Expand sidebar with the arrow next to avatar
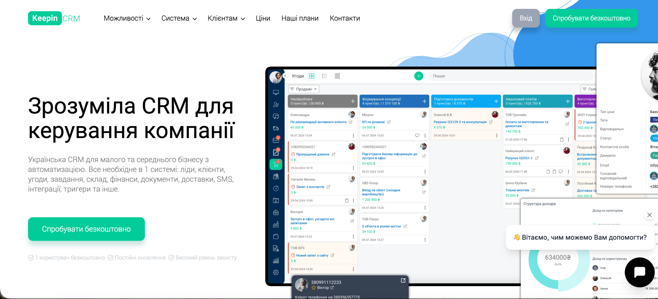This screenshot has width=658, height=299. pyautogui.click(x=285, y=76)
